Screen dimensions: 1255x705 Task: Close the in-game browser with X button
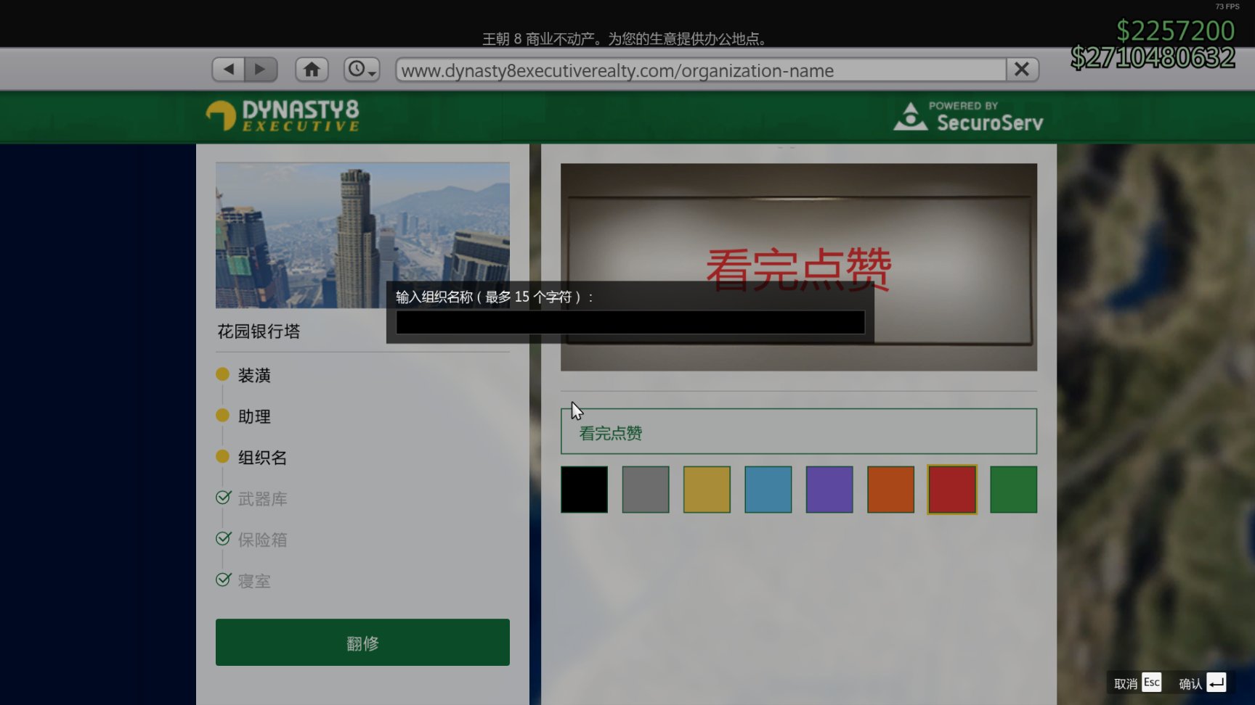pos(1022,70)
